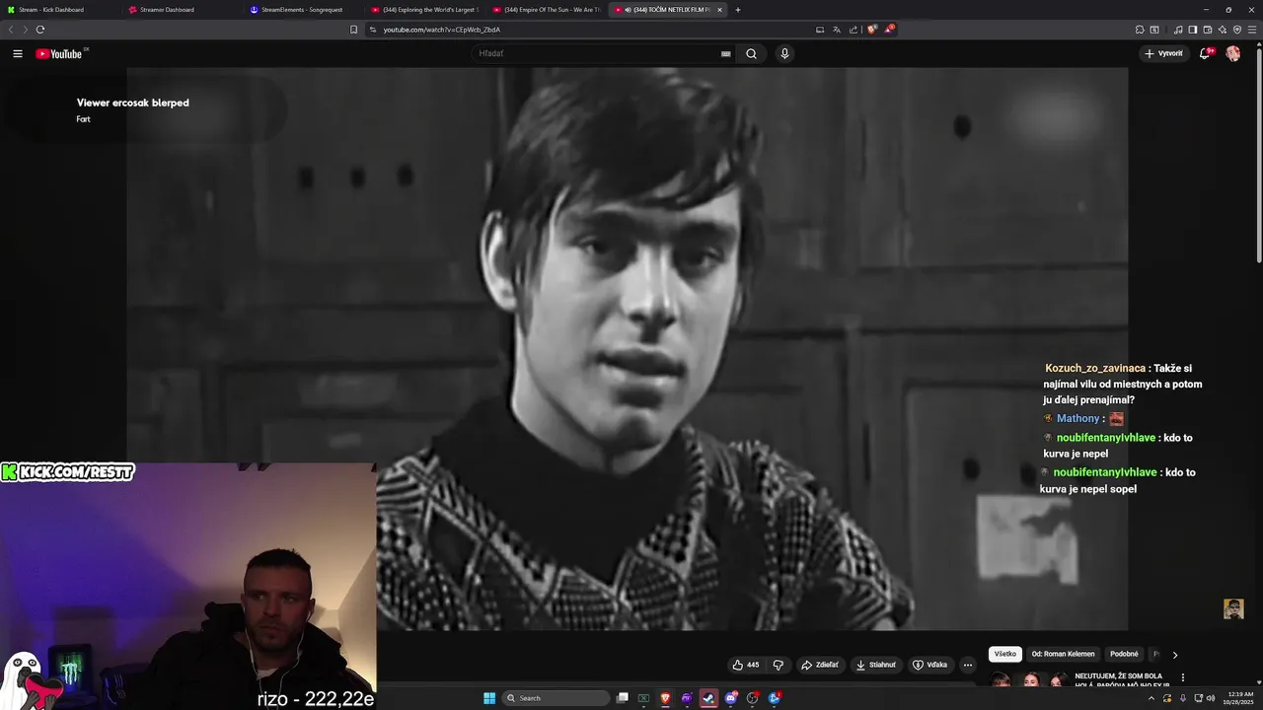
Task: Toggle the browser sidebar panel icon
Action: click(x=1193, y=30)
